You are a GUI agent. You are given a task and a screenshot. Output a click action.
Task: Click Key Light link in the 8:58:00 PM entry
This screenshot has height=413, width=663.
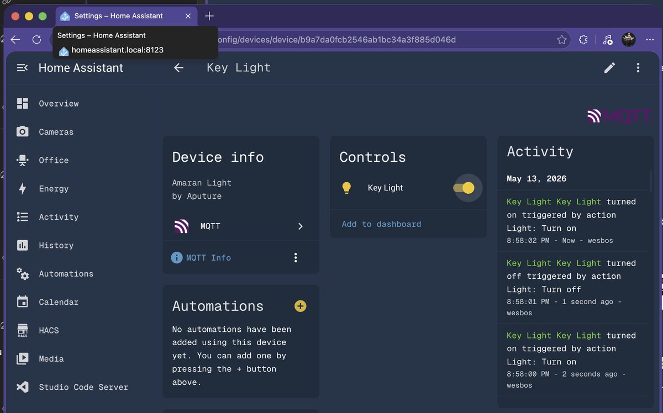554,335
